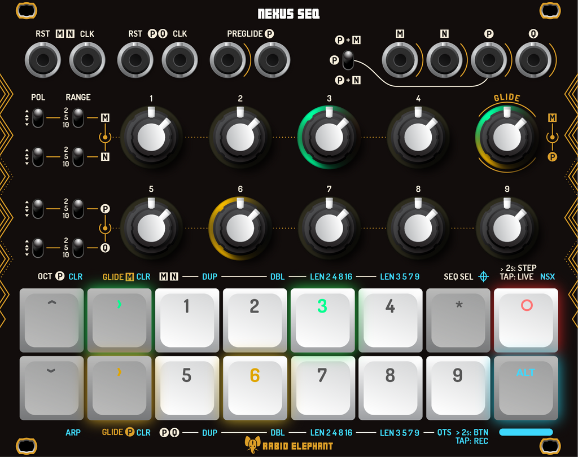
Task: Click the NSX label
Action: (x=548, y=277)
